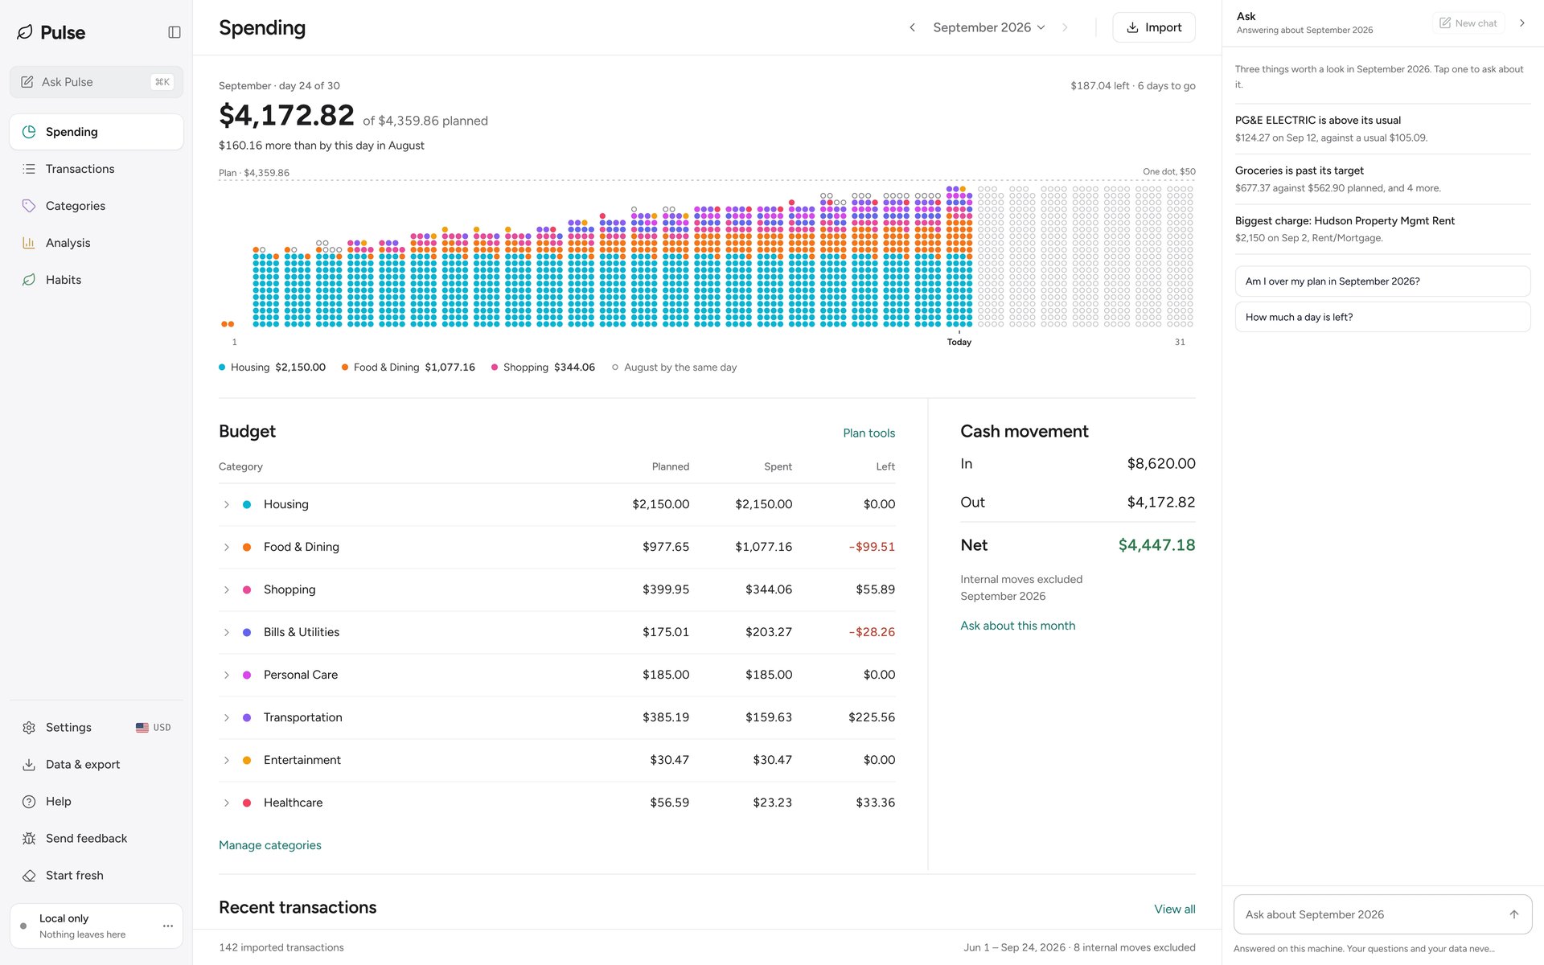Open Plan tools link
This screenshot has width=1544, height=965.
[868, 433]
